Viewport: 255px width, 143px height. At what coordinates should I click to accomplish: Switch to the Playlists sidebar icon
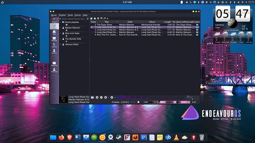(54, 39)
